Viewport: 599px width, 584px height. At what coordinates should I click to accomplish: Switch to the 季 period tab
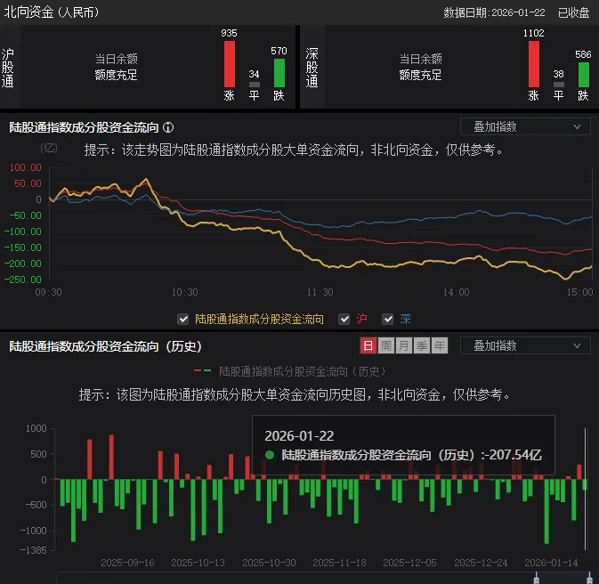point(421,346)
